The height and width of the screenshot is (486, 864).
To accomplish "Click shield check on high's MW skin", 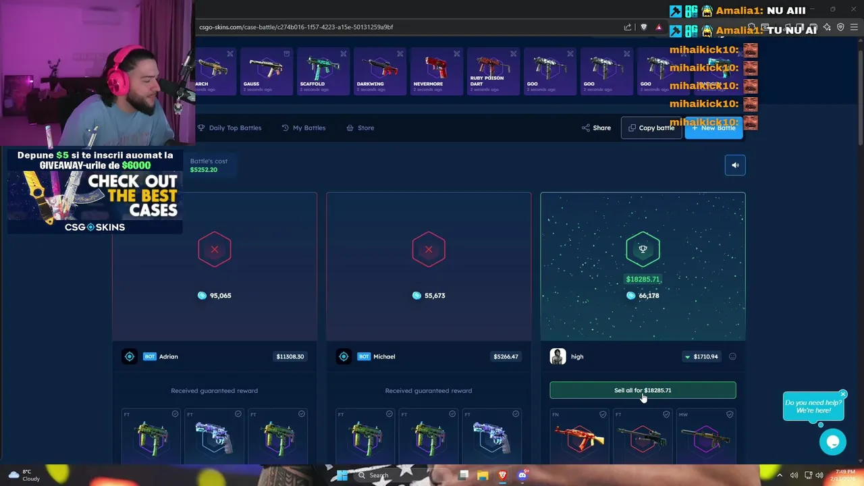I will (729, 414).
